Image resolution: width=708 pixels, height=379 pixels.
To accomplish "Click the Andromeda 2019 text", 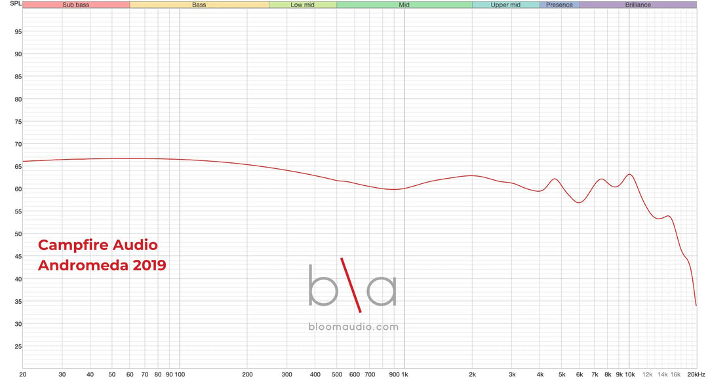I will tap(102, 264).
